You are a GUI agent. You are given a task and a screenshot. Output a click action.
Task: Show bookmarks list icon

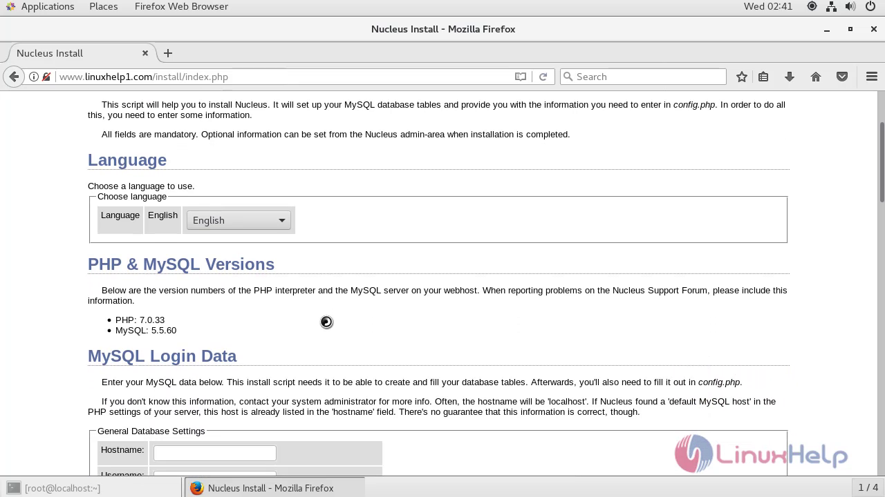tap(763, 77)
